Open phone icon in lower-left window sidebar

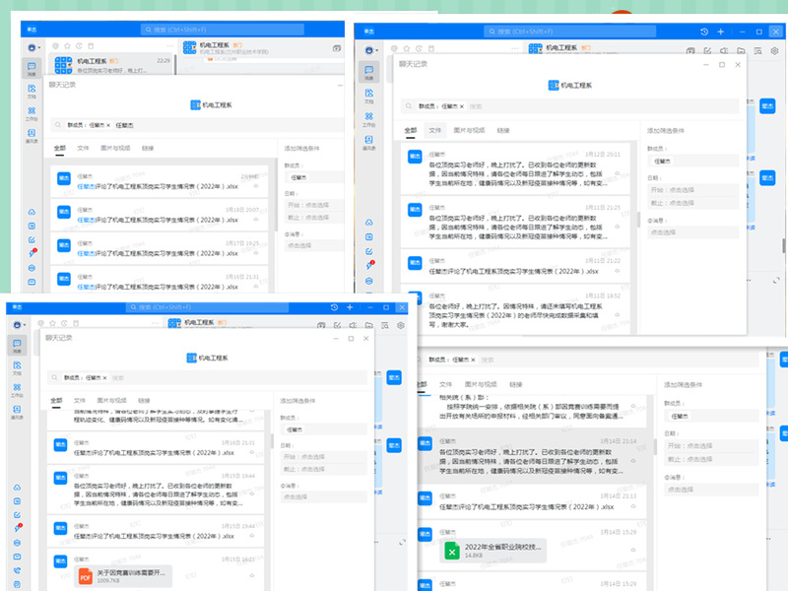click(x=17, y=570)
